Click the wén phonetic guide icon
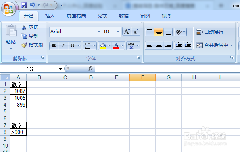The image size is (240, 152). [131, 46]
